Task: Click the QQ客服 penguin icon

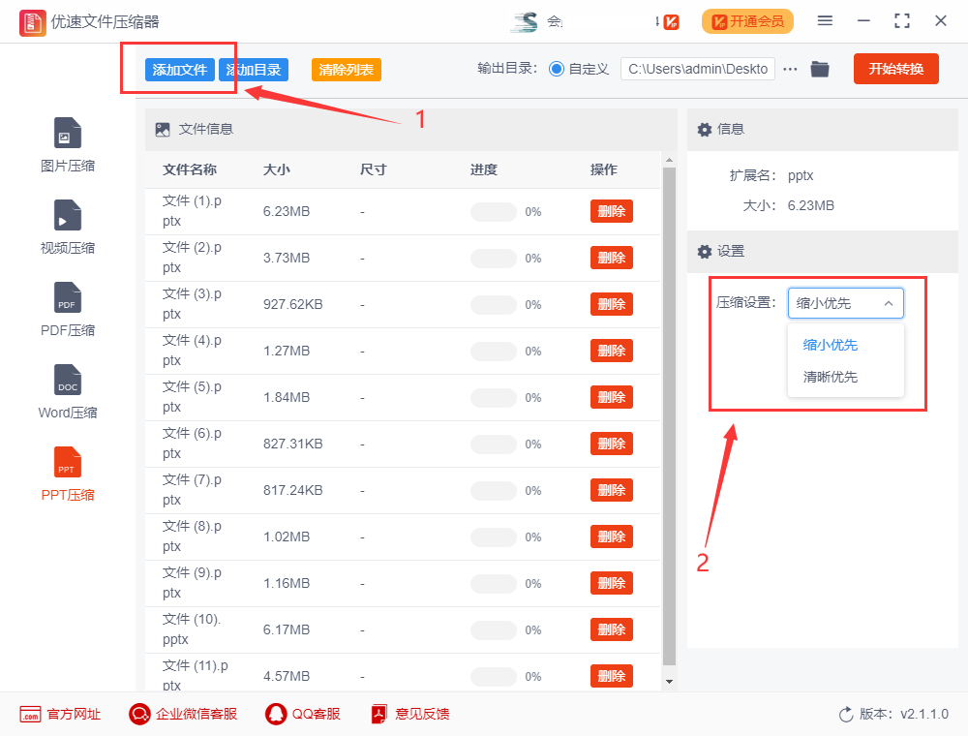Action: coord(276,715)
